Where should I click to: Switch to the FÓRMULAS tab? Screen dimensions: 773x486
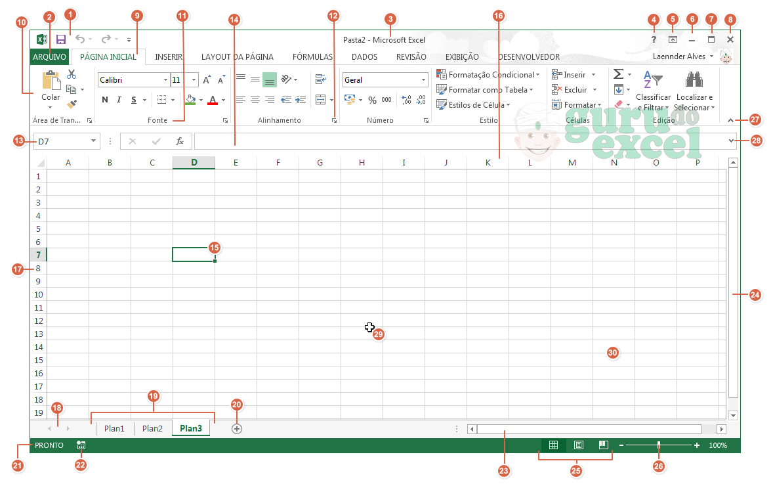click(312, 56)
